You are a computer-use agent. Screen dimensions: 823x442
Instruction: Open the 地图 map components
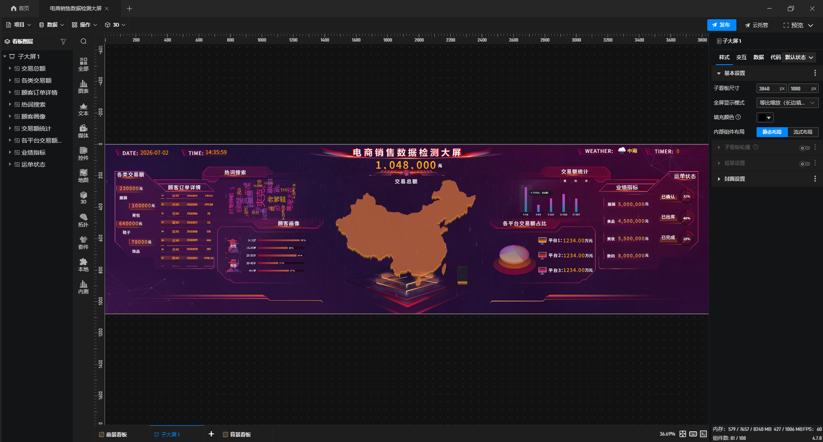coord(83,176)
